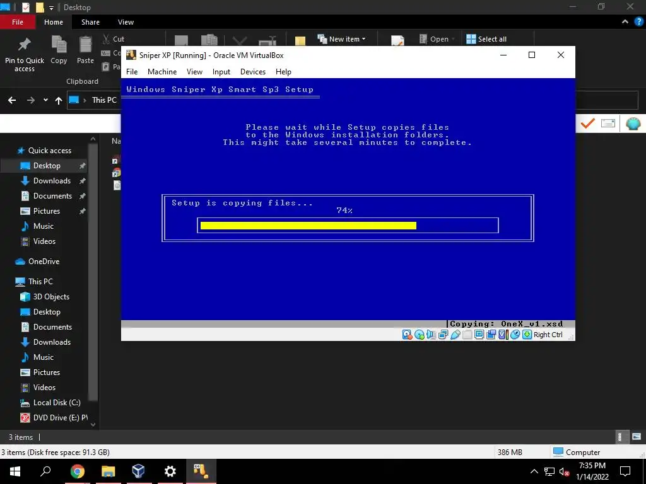Switch Explorer to details view layout

click(x=620, y=437)
